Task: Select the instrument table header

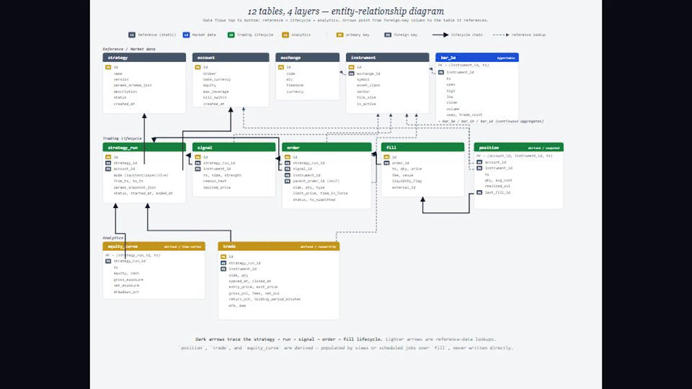Action: click(388, 57)
